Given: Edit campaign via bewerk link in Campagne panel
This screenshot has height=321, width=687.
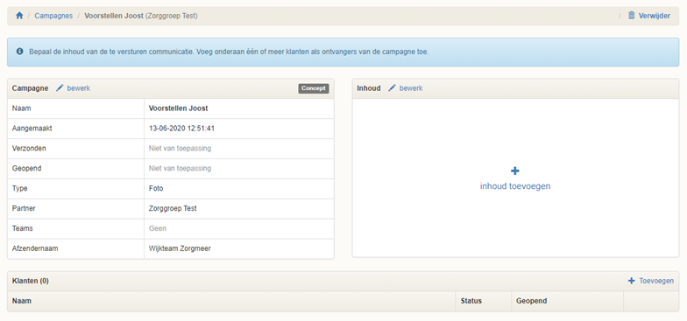Looking at the screenshot, I should (x=79, y=87).
